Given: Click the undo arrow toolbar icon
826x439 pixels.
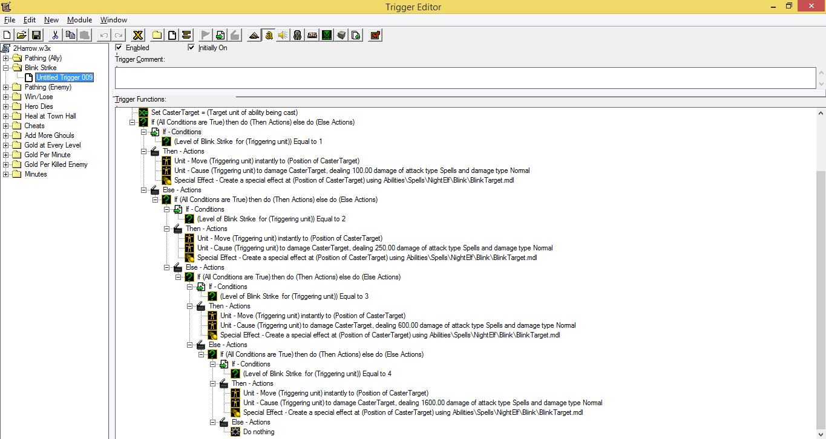Looking at the screenshot, I should tap(104, 35).
